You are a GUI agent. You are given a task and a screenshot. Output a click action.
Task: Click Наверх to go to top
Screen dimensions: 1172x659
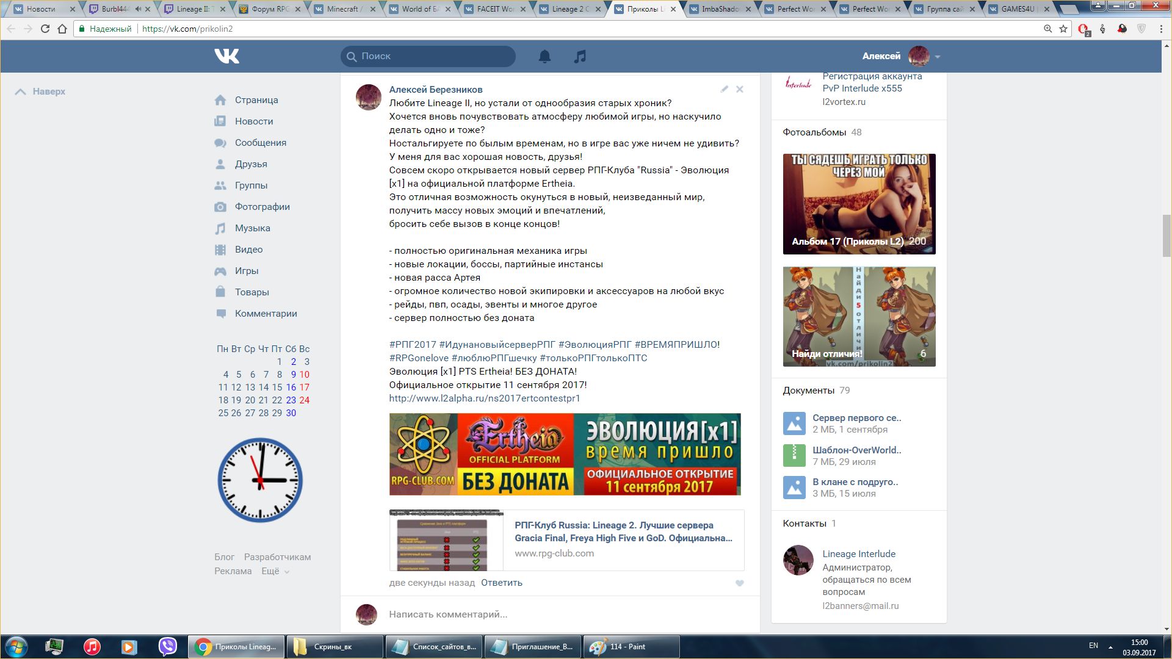coord(40,92)
